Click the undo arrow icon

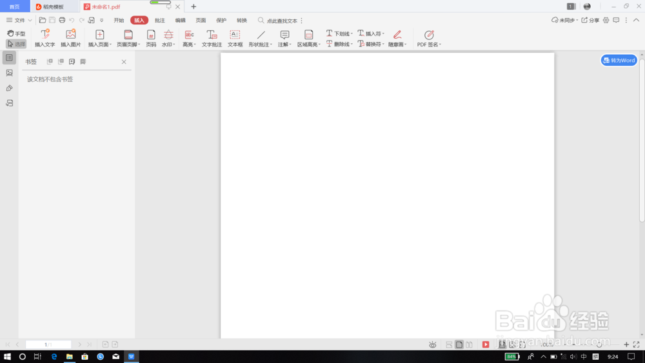(72, 20)
